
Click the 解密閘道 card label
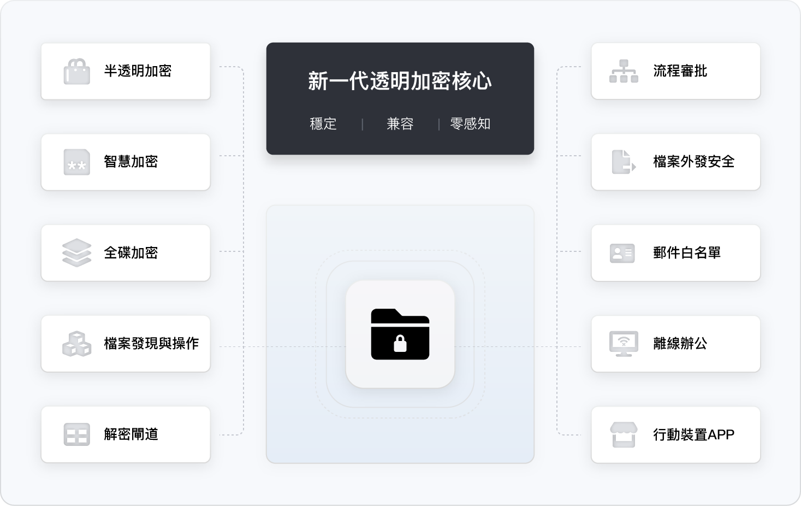coord(131,434)
